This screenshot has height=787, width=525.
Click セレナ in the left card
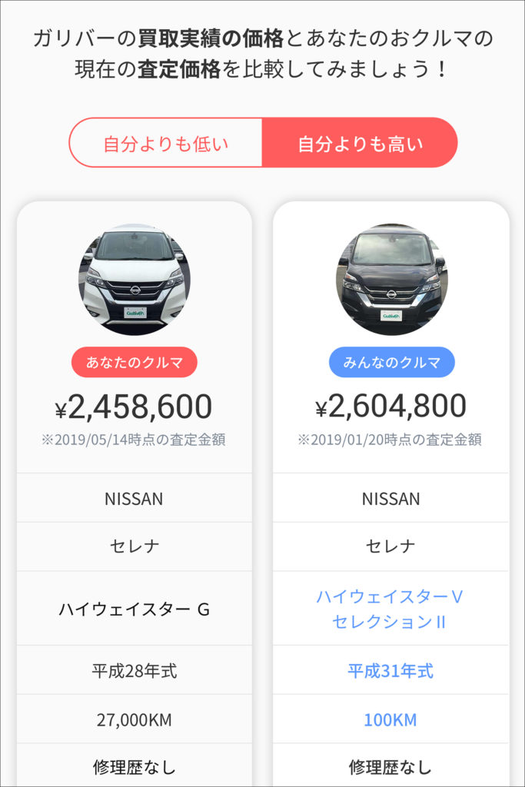135,546
